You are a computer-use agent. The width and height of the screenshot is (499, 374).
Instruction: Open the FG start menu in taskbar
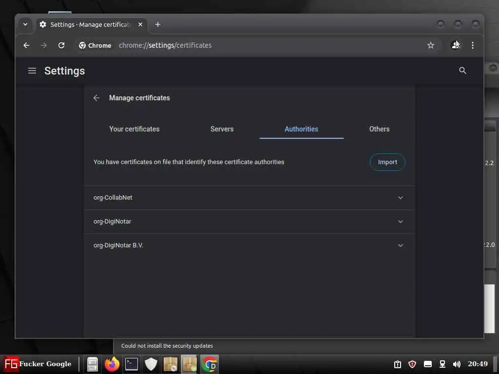(38, 364)
